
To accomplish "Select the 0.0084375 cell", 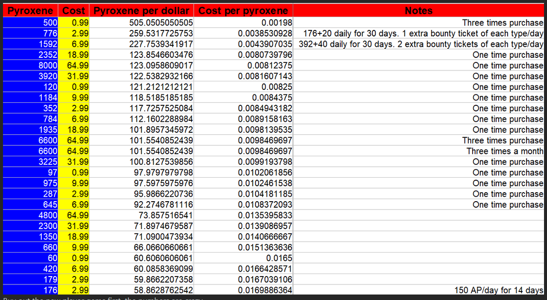I will coord(244,97).
